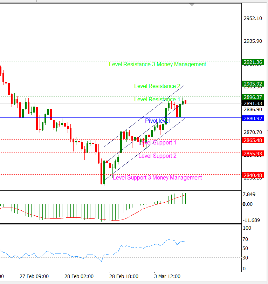Click the black 2891.33 current price label
Image resolution: width=268 pixels, height=284 pixels.
[252, 103]
